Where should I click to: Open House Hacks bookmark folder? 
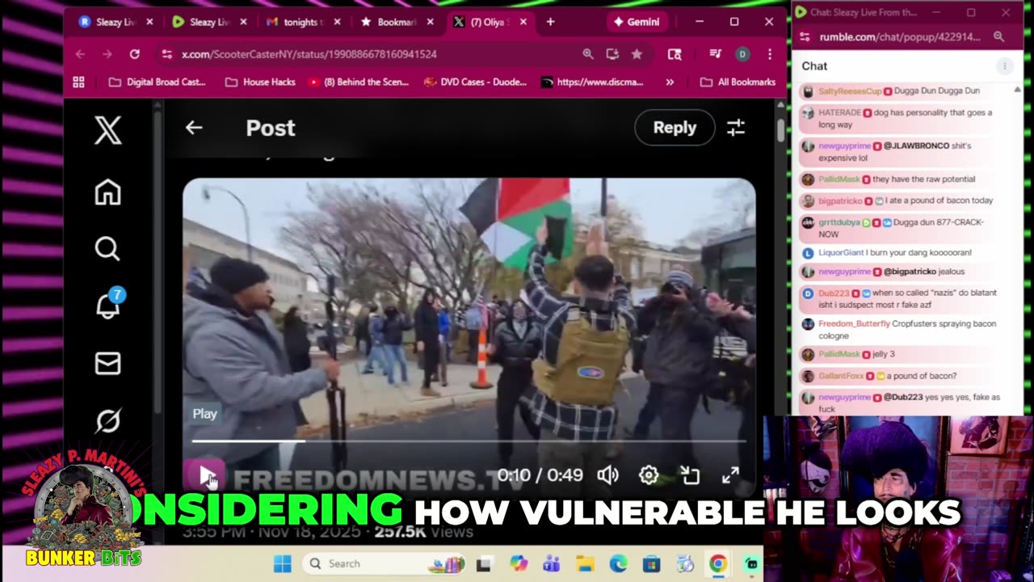click(x=260, y=82)
